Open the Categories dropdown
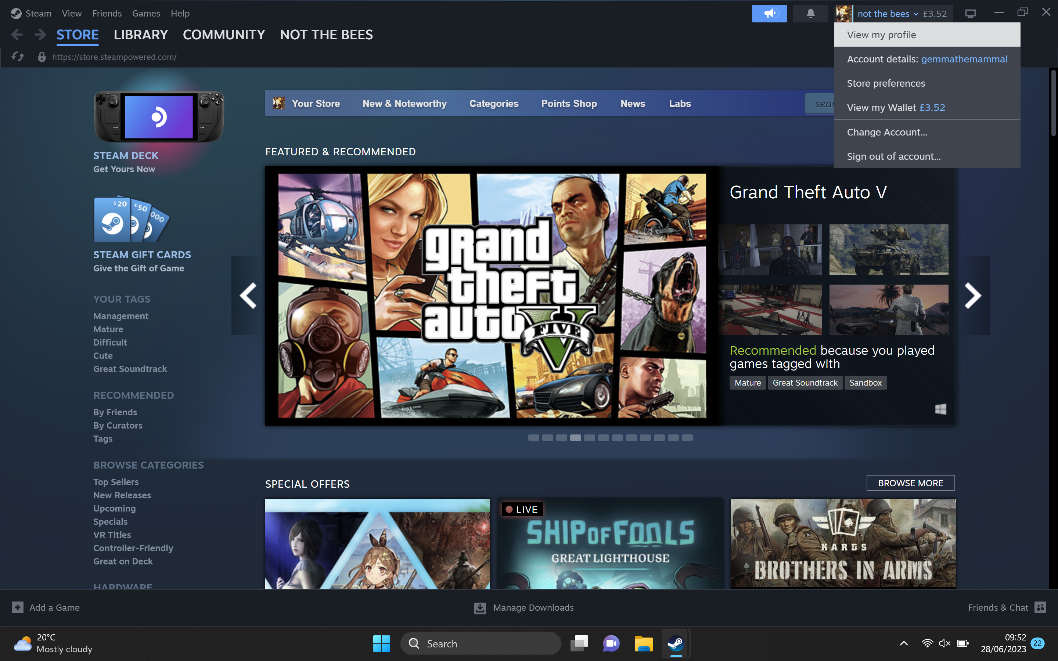The height and width of the screenshot is (661, 1058). [x=494, y=104]
